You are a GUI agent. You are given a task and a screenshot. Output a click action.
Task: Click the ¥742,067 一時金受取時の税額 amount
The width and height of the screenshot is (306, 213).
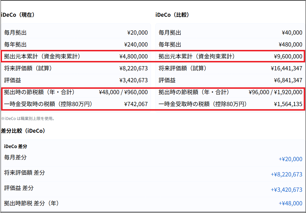[x=136, y=104]
